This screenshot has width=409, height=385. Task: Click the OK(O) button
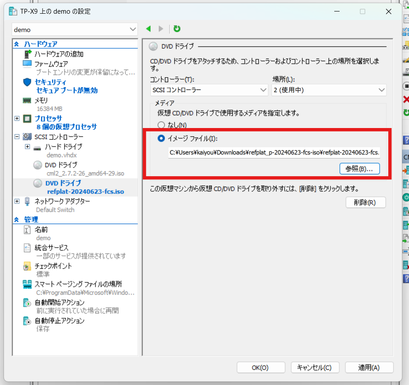(x=260, y=367)
